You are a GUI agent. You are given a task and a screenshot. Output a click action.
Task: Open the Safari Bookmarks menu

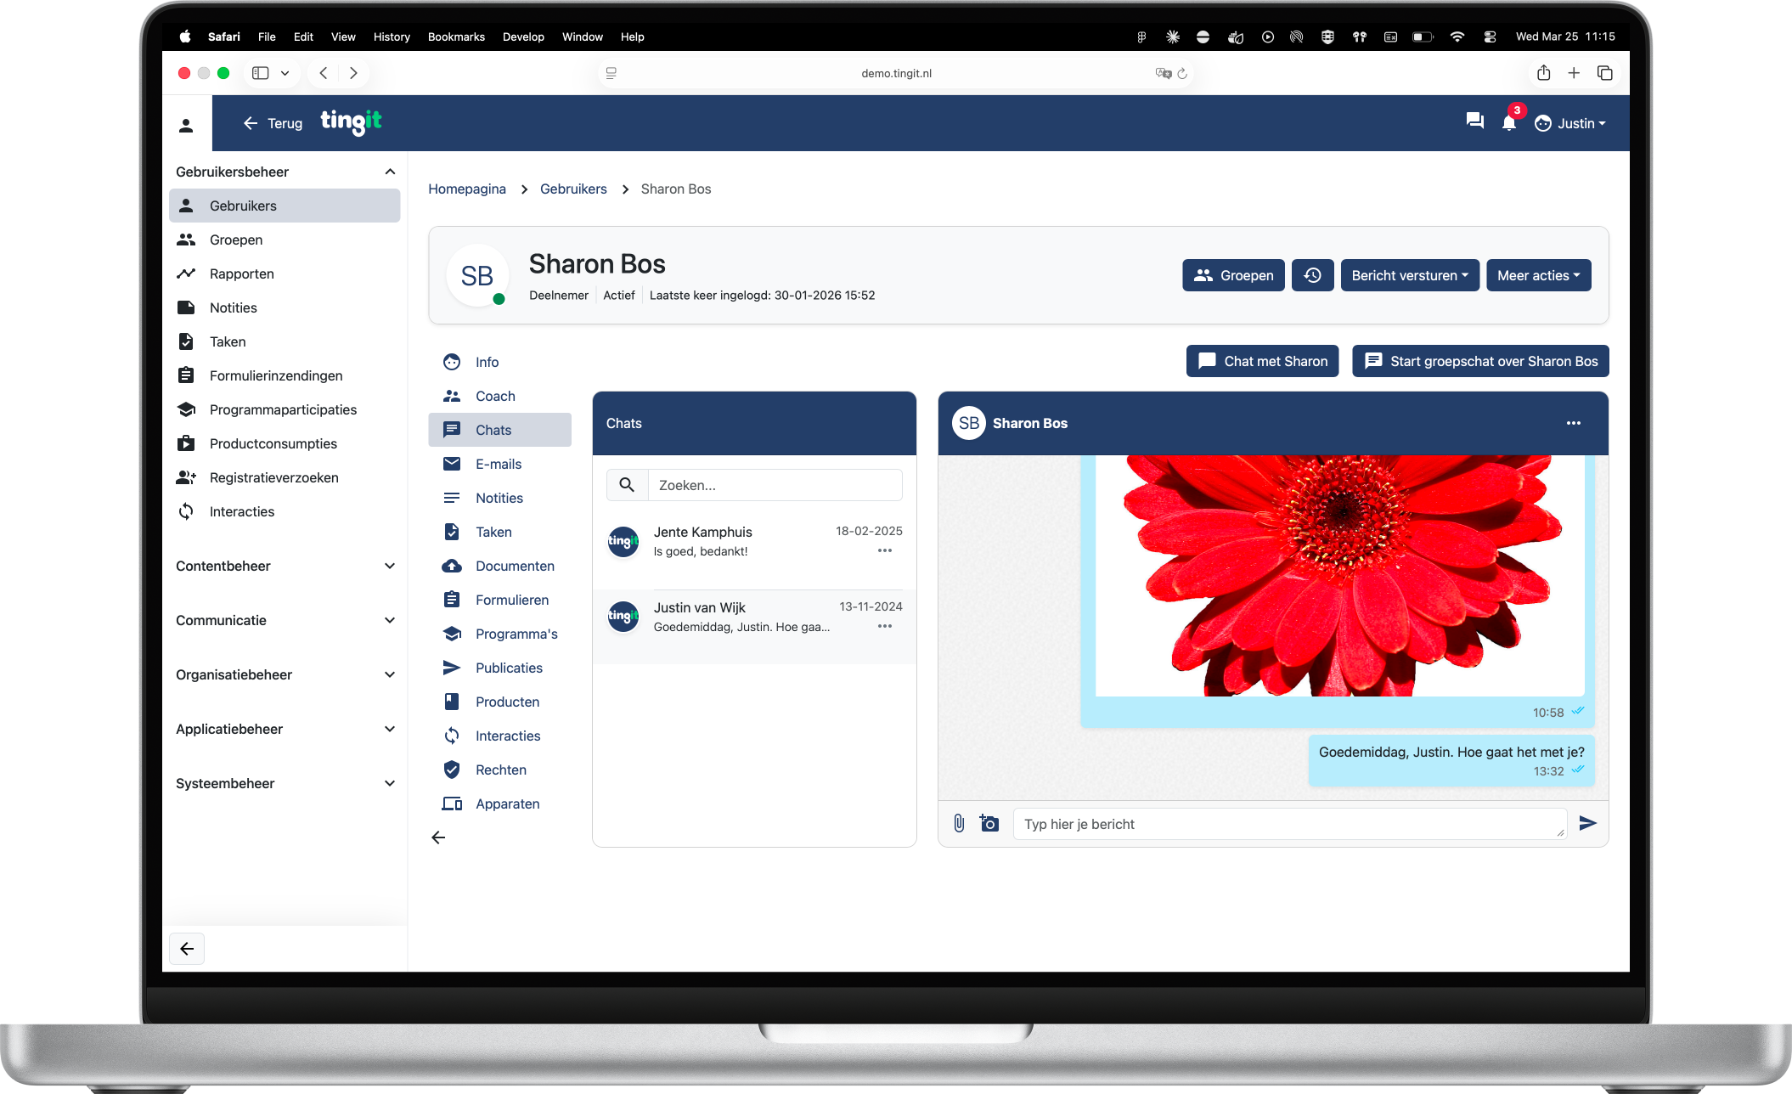456,37
